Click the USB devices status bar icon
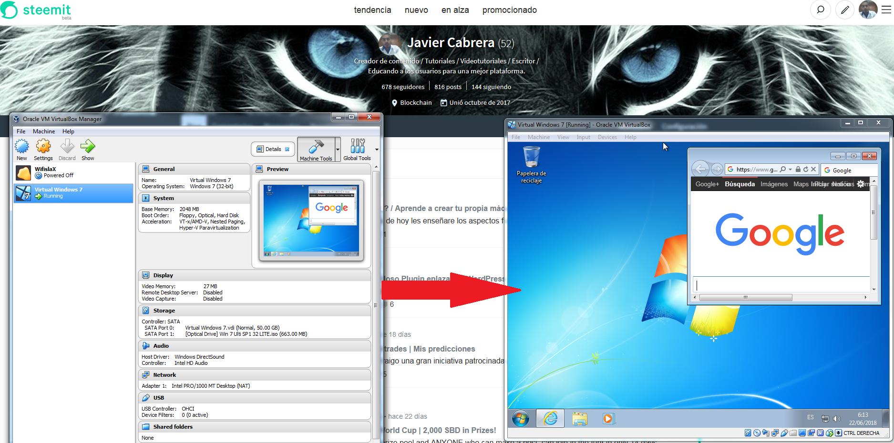Screen dimensions: 894x443 tap(784, 433)
